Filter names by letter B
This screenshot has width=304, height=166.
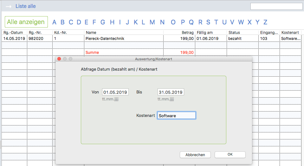(x=62, y=22)
